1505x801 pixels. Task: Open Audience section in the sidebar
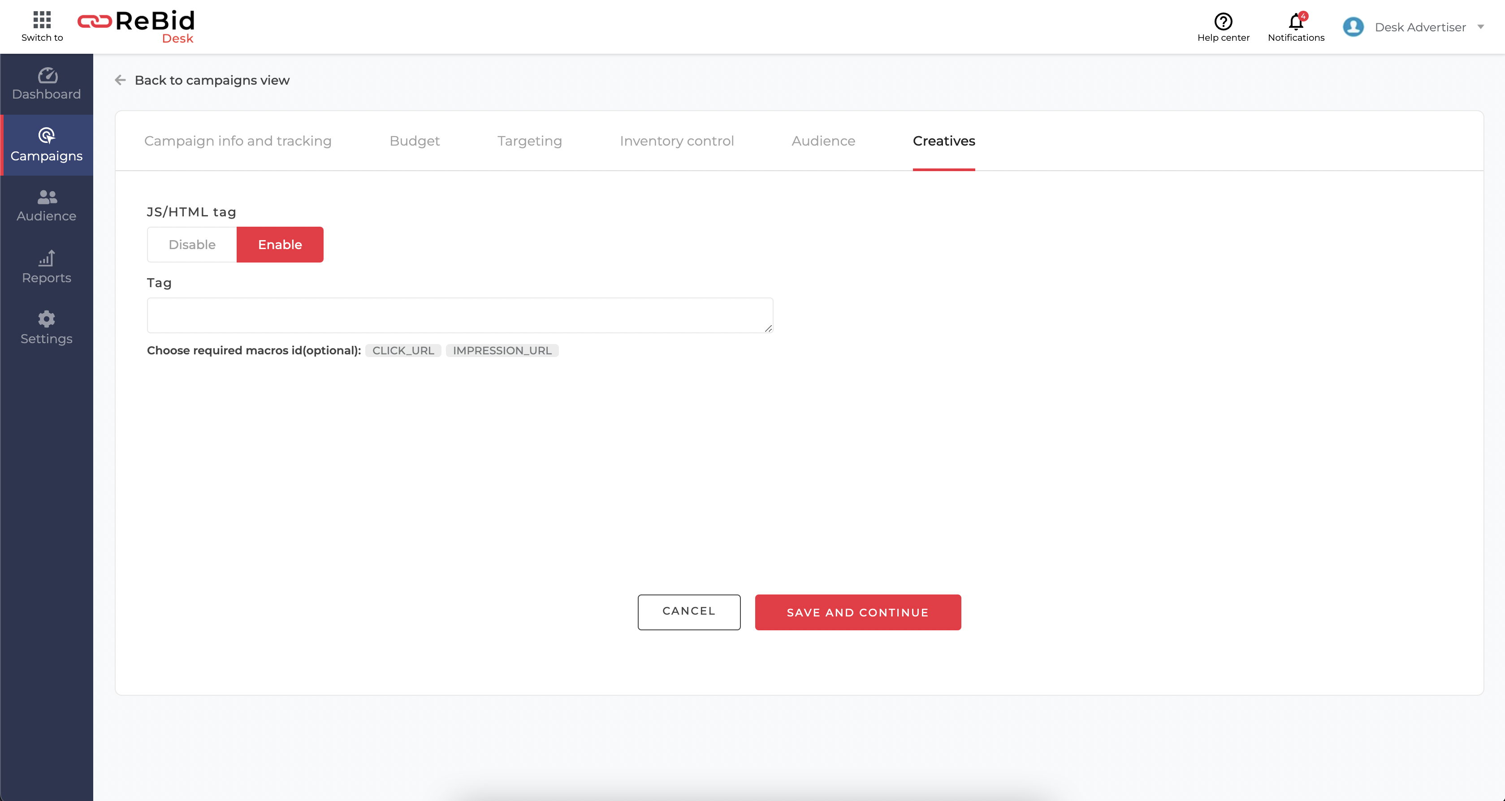(x=47, y=206)
